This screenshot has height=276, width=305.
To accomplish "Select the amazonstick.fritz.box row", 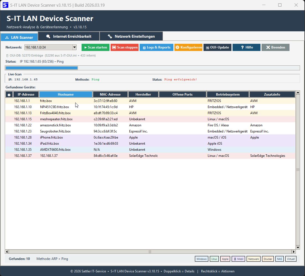I will click(x=150, y=125).
